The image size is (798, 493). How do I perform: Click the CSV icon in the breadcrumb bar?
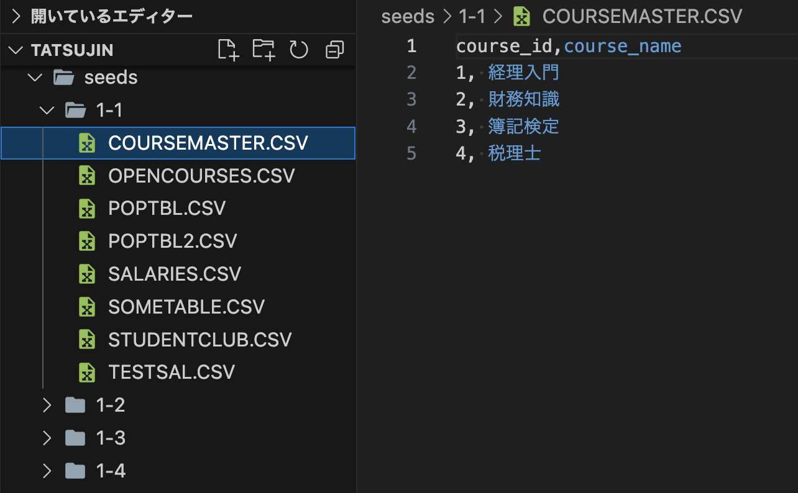tap(521, 16)
